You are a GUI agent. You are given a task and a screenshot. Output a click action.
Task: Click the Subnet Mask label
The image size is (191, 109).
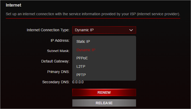pos(58,51)
